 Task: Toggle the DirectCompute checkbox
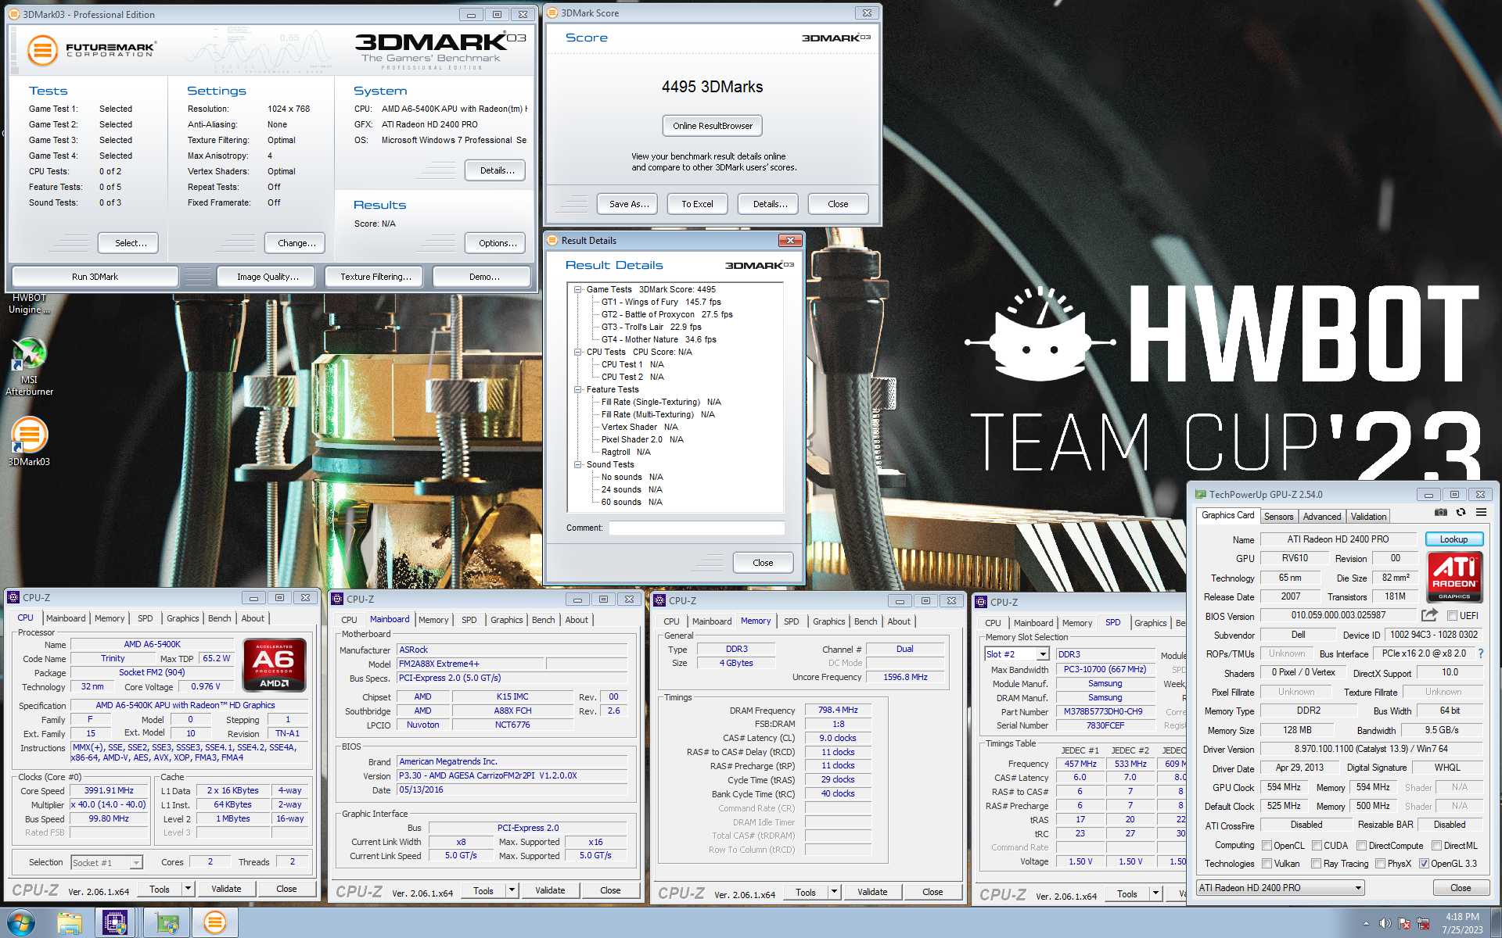coord(1361,845)
